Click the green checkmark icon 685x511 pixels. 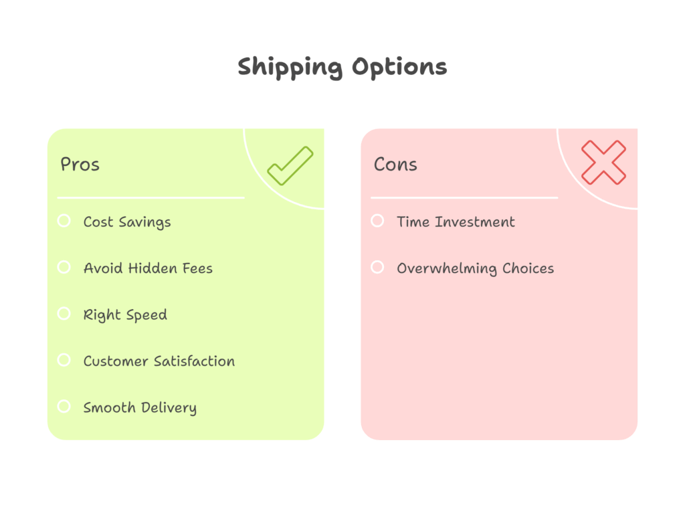[x=290, y=166]
